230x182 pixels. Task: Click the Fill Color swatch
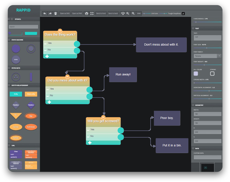click(196, 74)
